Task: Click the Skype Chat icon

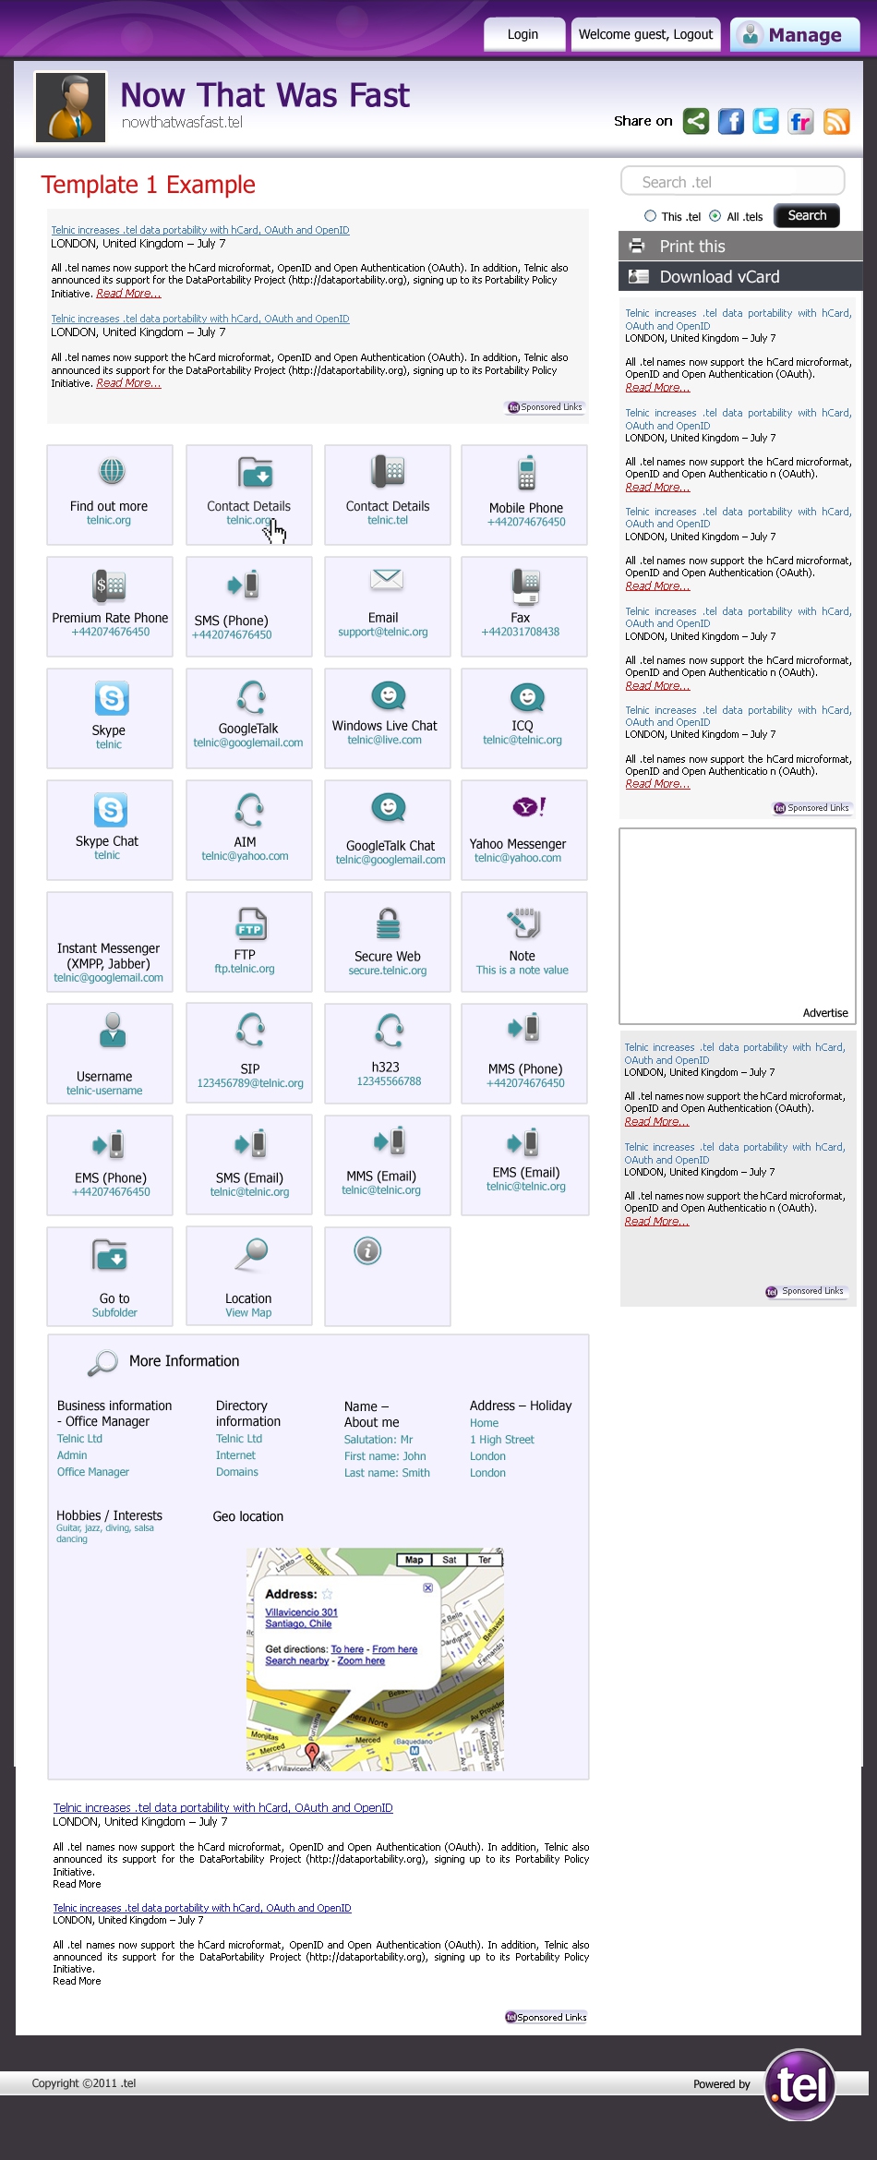Action: (x=111, y=810)
